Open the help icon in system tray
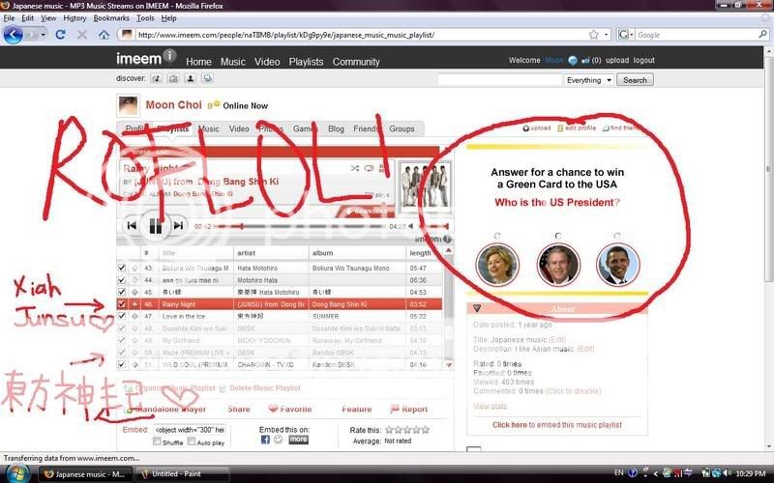Viewport: 774px width, 483px height. coord(633,473)
